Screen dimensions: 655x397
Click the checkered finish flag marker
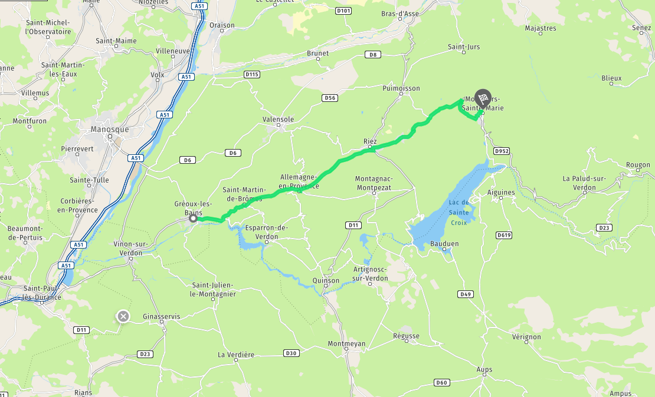coord(483,99)
